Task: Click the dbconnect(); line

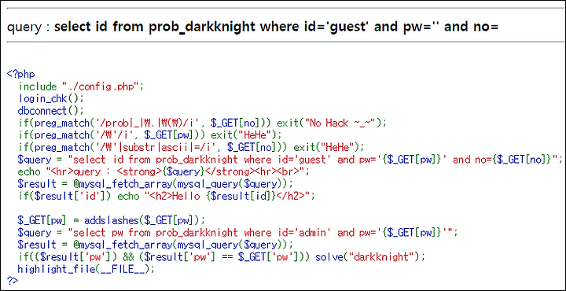Action: 50,110
